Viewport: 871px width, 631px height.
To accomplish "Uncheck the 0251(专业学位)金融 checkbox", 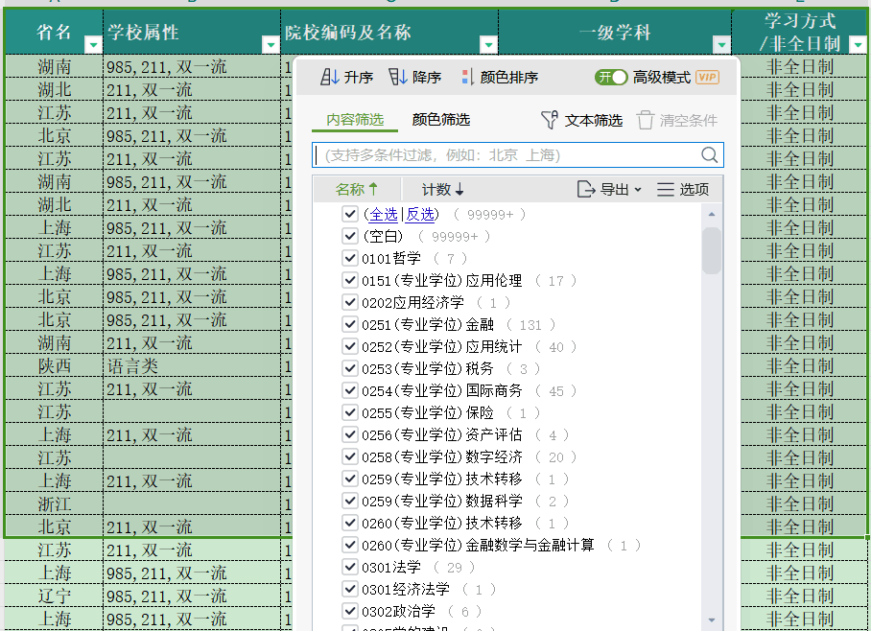I will (349, 324).
